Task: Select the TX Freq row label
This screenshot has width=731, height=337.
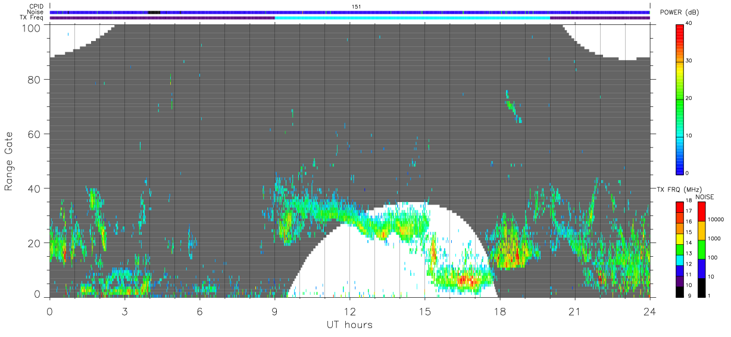Action: [32, 17]
